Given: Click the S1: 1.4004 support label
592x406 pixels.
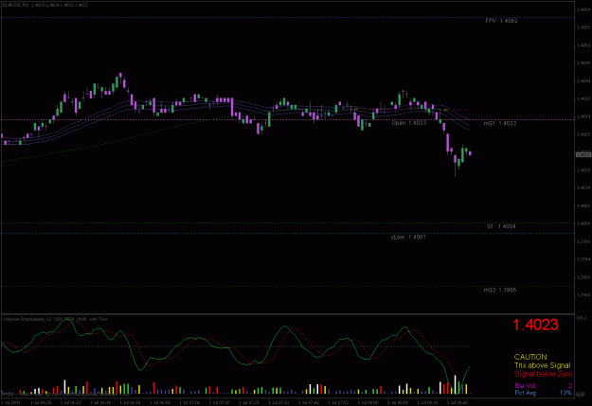Looking at the screenshot, I should [501, 226].
